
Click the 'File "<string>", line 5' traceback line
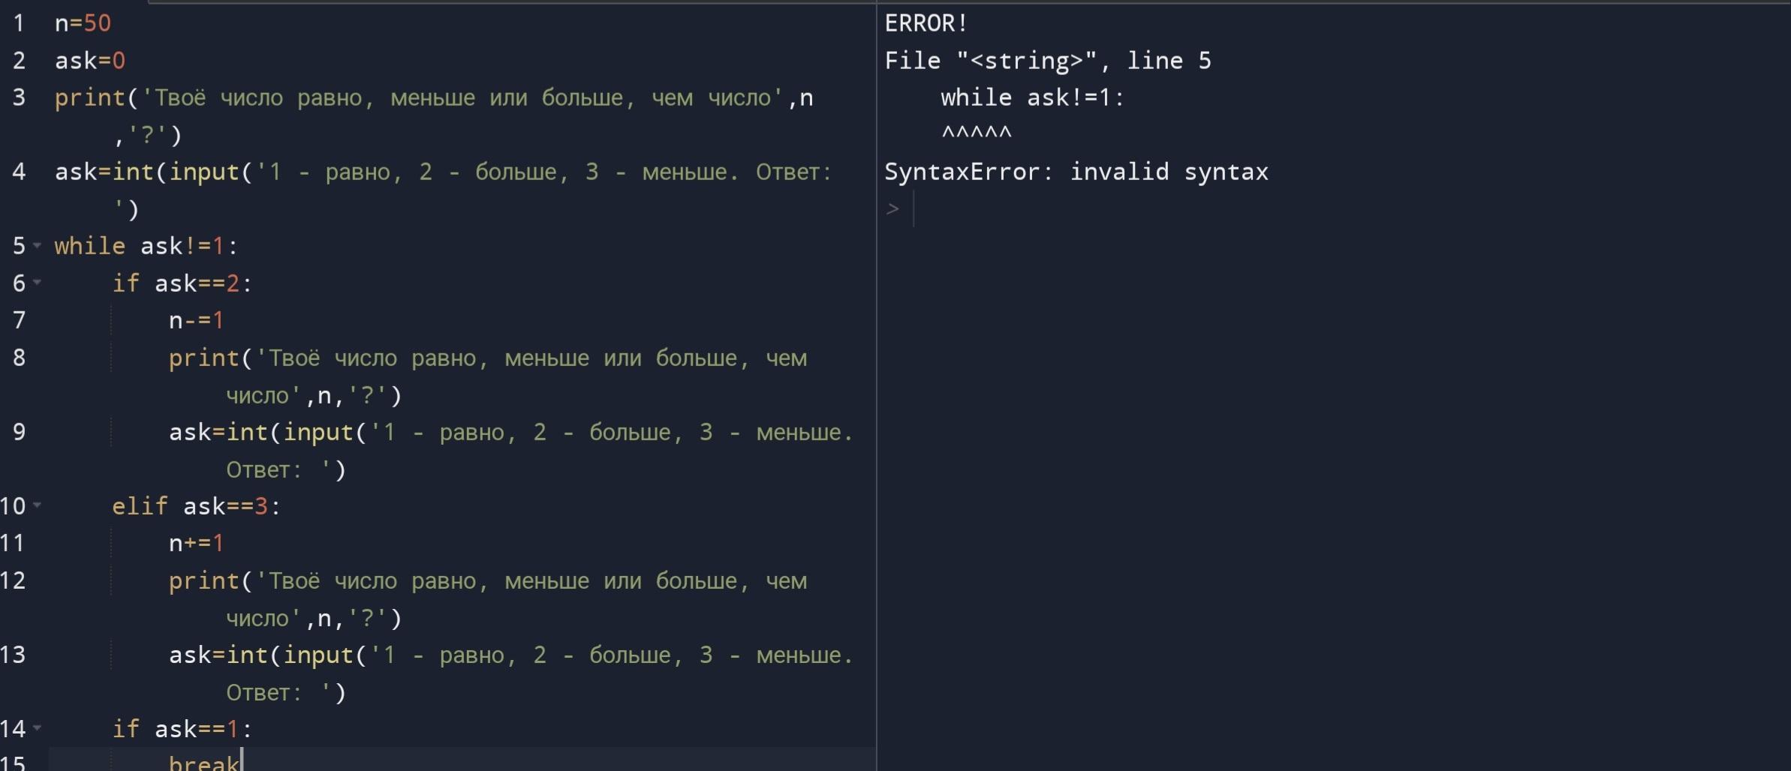click(x=1047, y=61)
